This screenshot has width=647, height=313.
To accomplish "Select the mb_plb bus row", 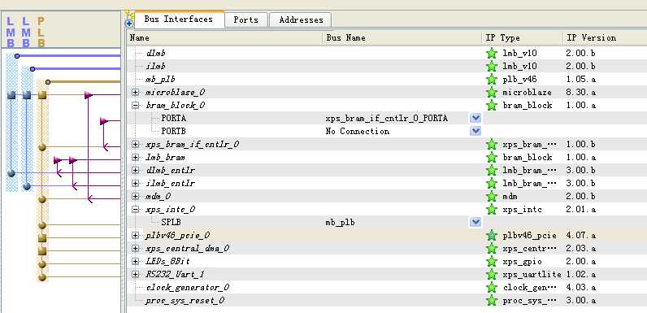I will [387, 80].
